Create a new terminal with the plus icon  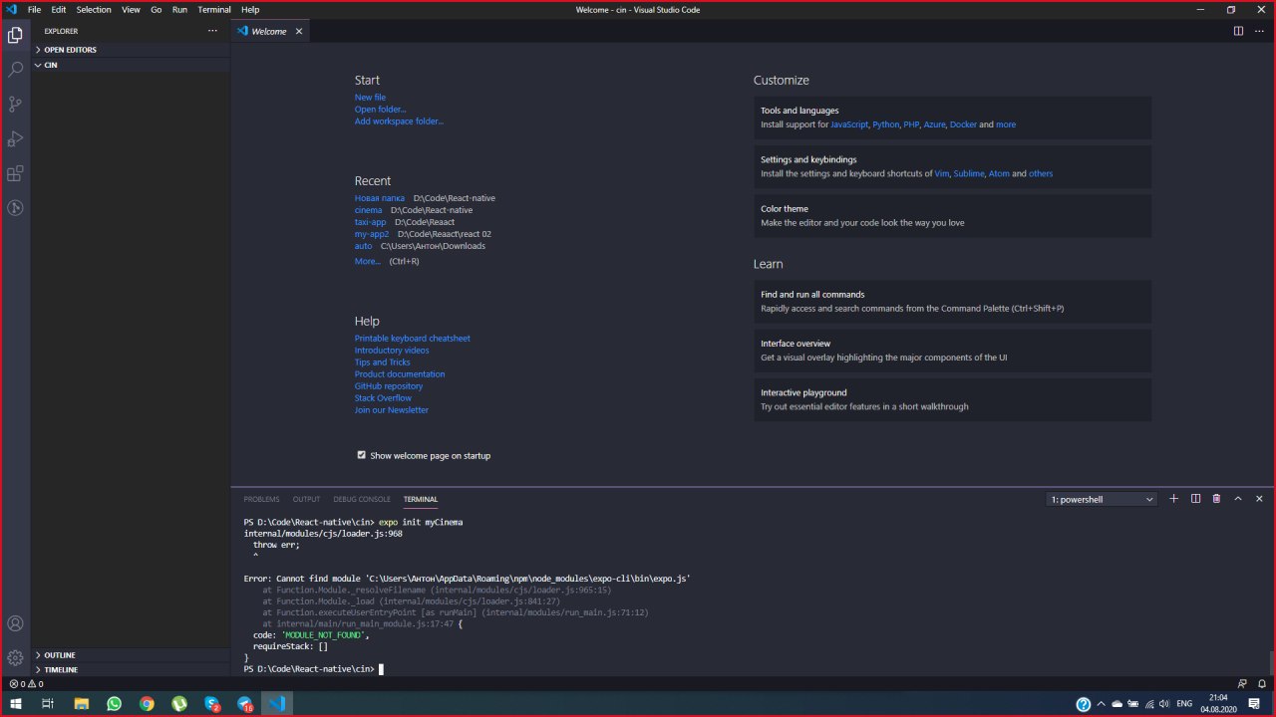1173,499
